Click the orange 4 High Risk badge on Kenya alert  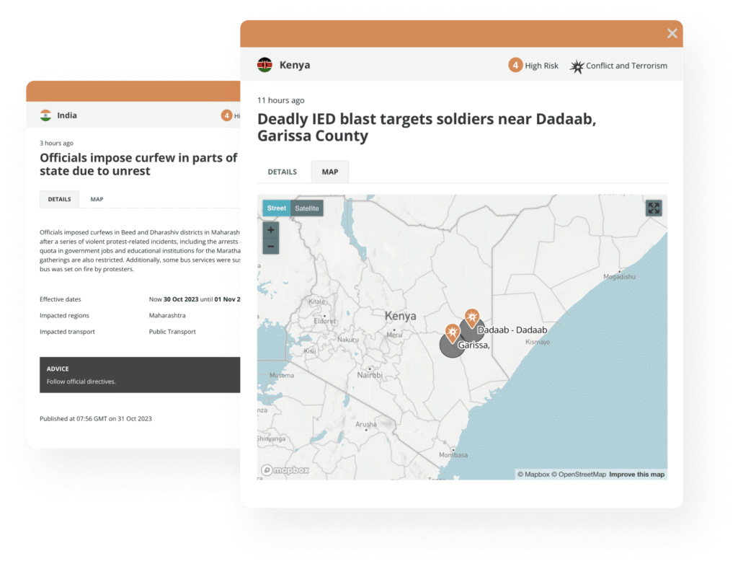point(516,65)
